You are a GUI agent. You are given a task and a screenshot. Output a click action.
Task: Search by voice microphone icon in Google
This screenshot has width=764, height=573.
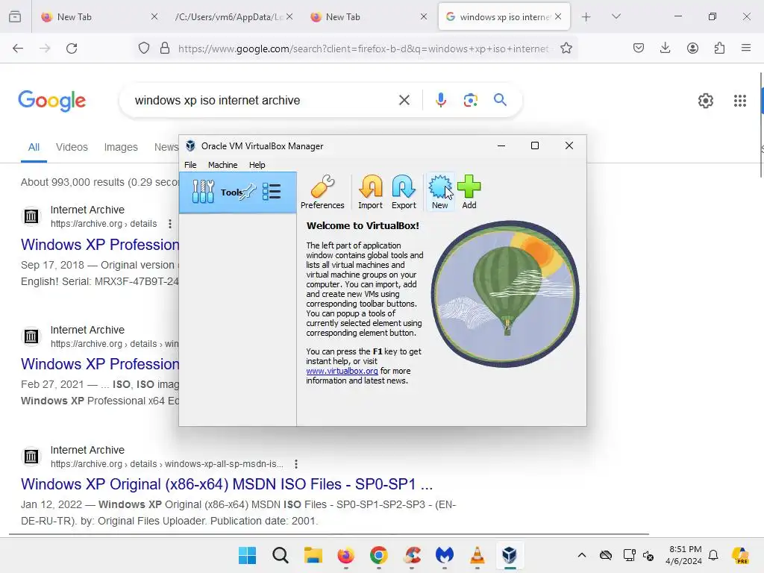pos(440,100)
